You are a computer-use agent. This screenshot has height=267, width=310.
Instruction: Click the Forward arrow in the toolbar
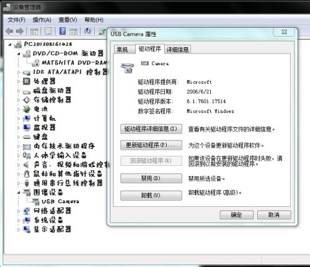coord(20,31)
